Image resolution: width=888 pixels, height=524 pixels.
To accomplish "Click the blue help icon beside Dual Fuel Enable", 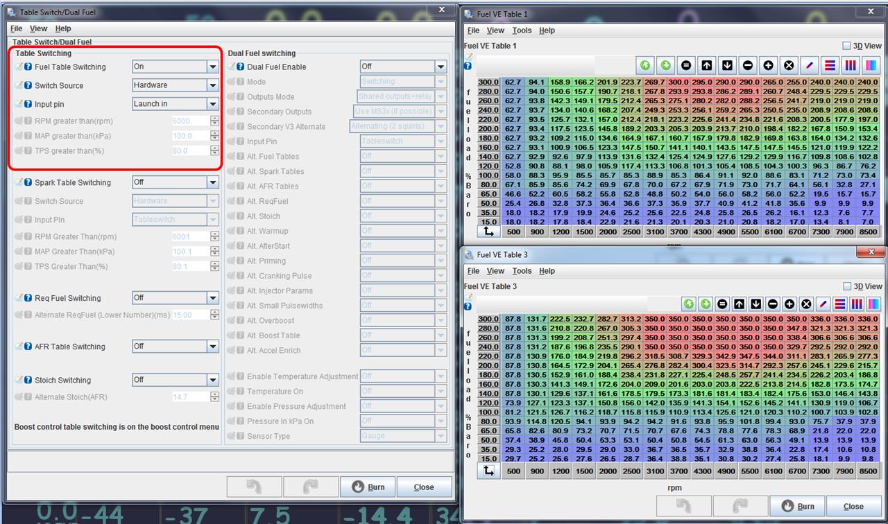I will click(240, 67).
